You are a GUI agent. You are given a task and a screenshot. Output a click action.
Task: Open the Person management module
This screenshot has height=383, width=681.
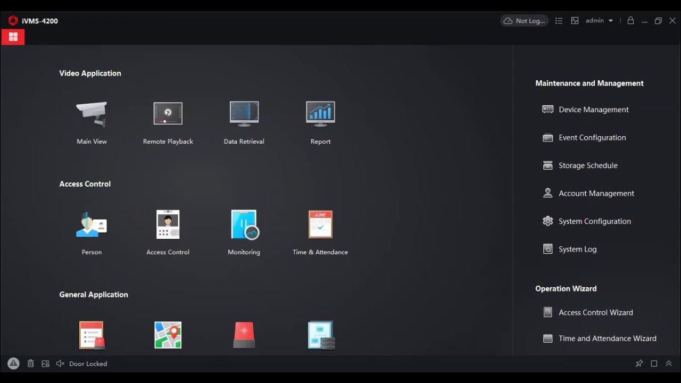(x=92, y=224)
